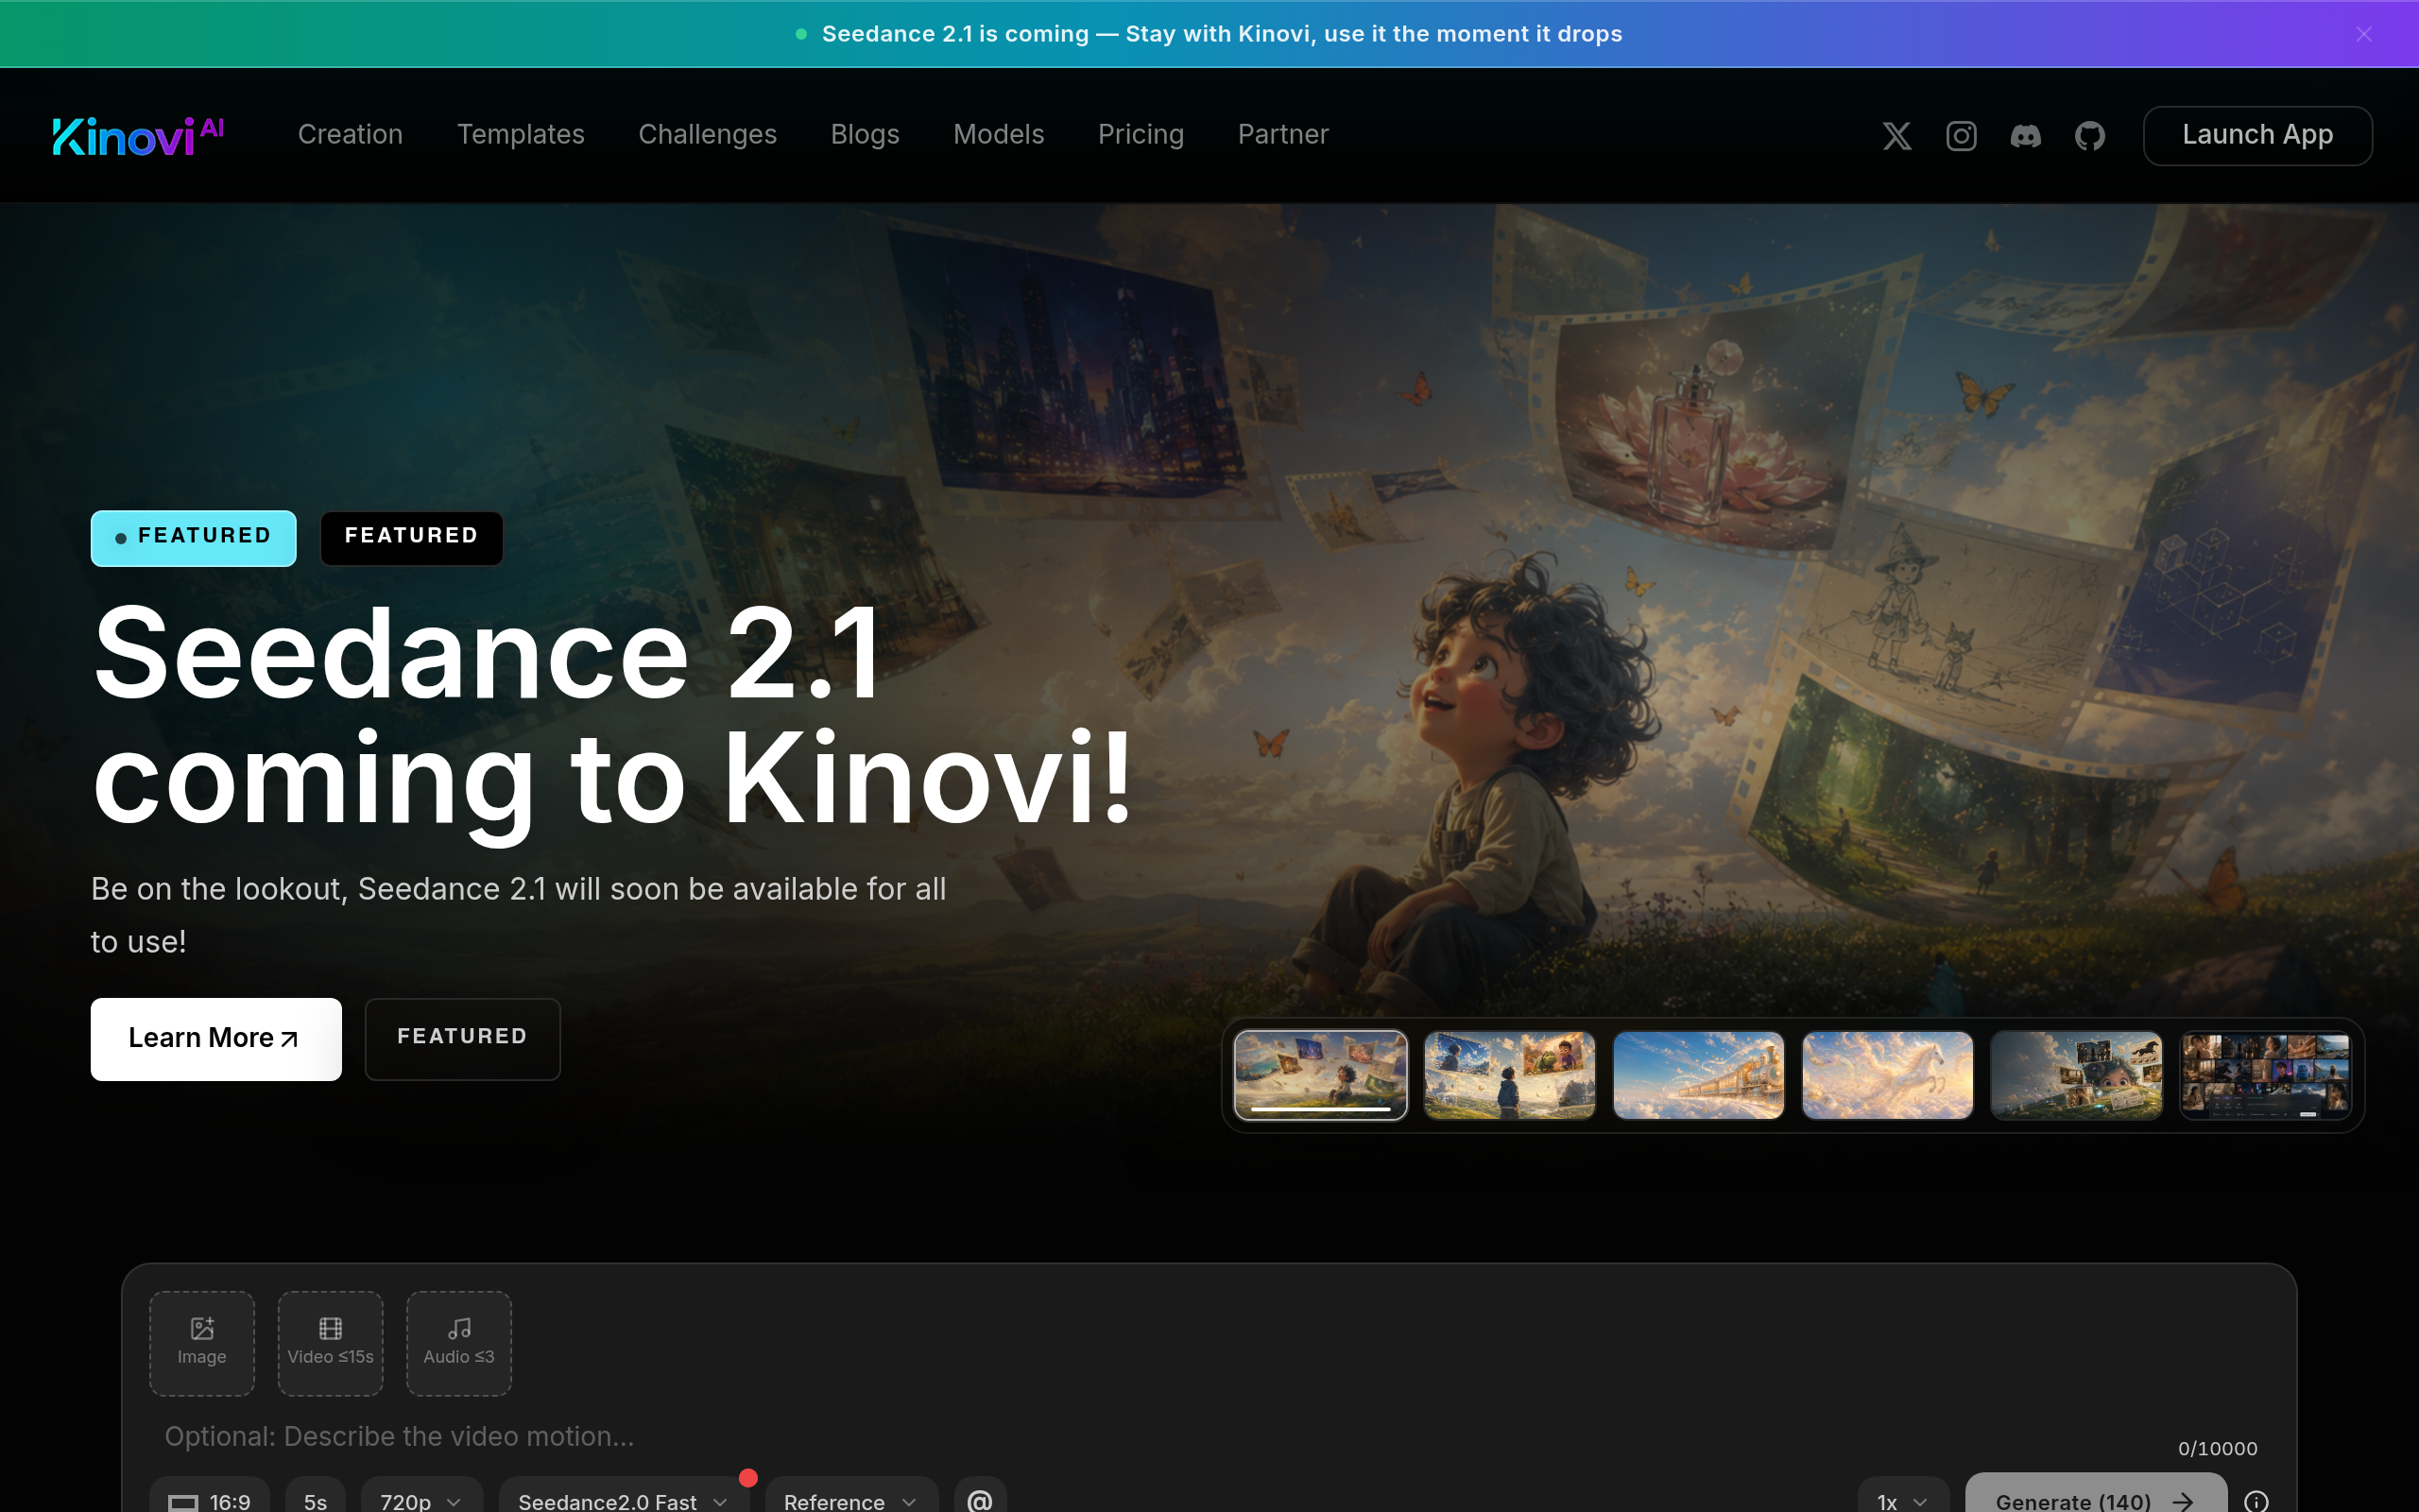Open the Partner page

[1283, 135]
